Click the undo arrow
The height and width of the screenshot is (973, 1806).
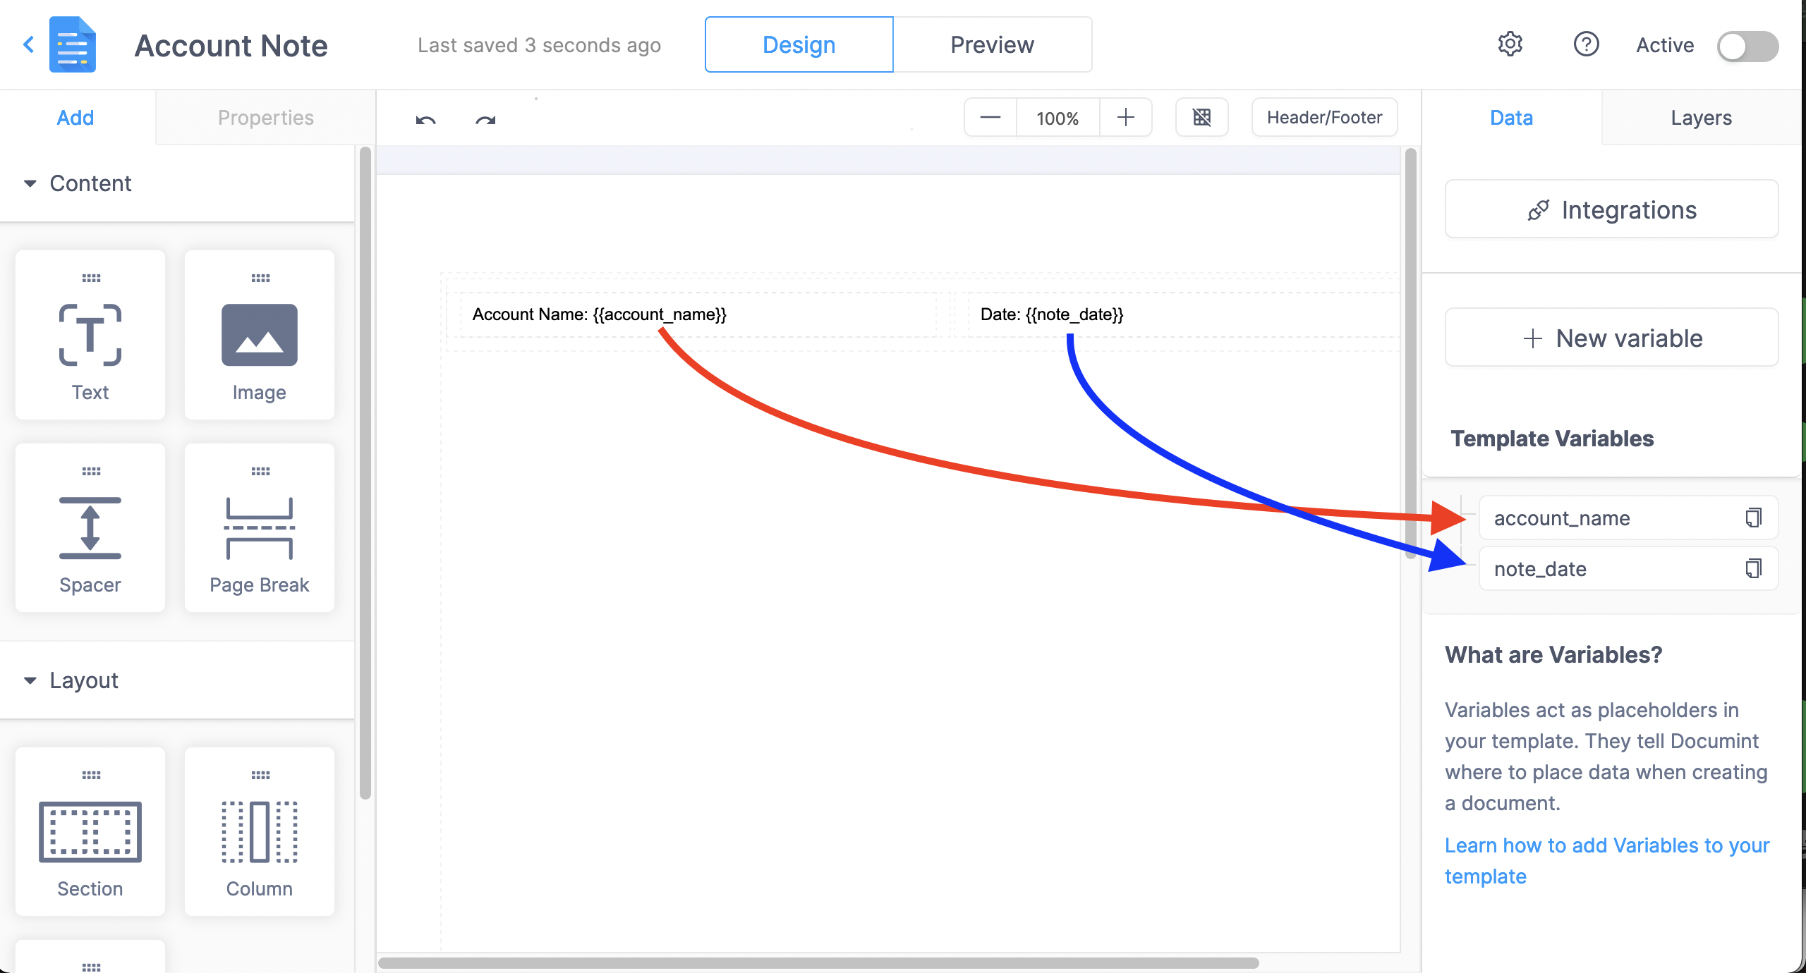pyautogui.click(x=425, y=119)
